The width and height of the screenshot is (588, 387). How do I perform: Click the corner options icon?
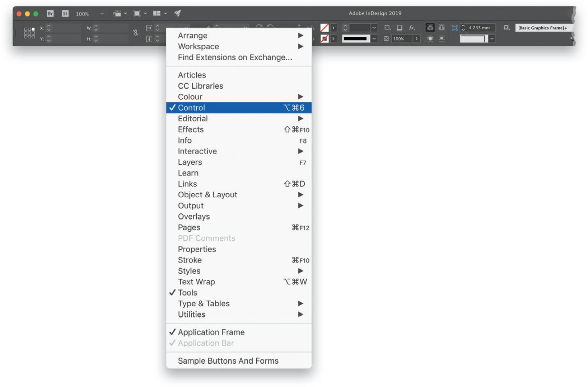(x=387, y=28)
